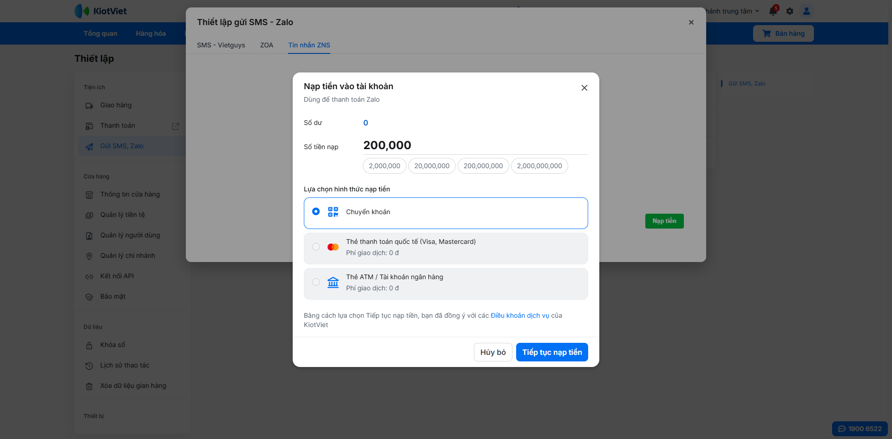Click the Số tiền nạp amount field
The image size is (892, 439).
(475, 145)
